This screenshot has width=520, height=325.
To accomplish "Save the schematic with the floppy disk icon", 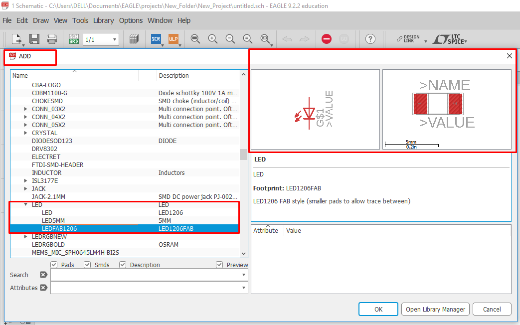I will 34,39.
